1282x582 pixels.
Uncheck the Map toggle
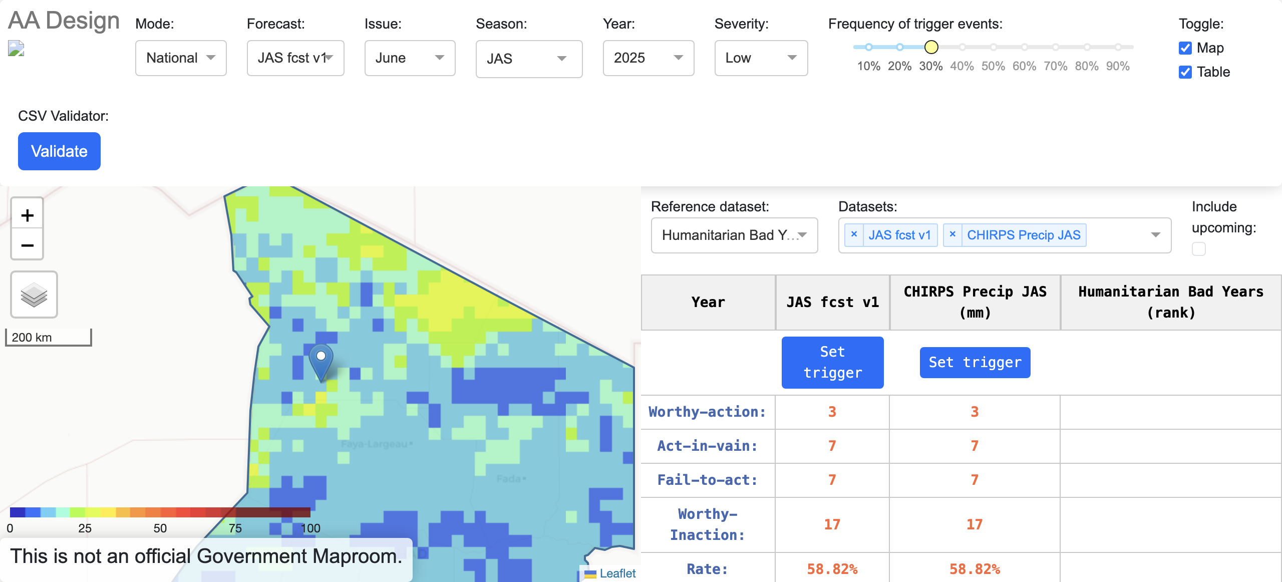click(1185, 48)
